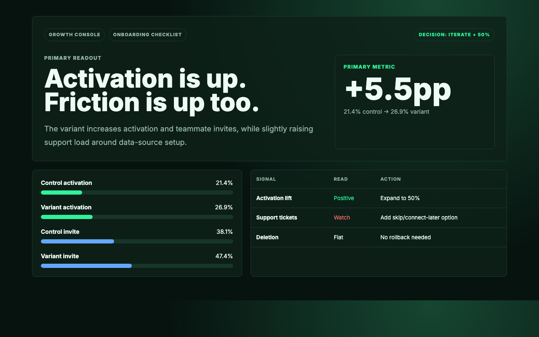Screen dimensions: 539x337
Task: Click the 26.9% value in the bar panel
Action: click(224, 207)
